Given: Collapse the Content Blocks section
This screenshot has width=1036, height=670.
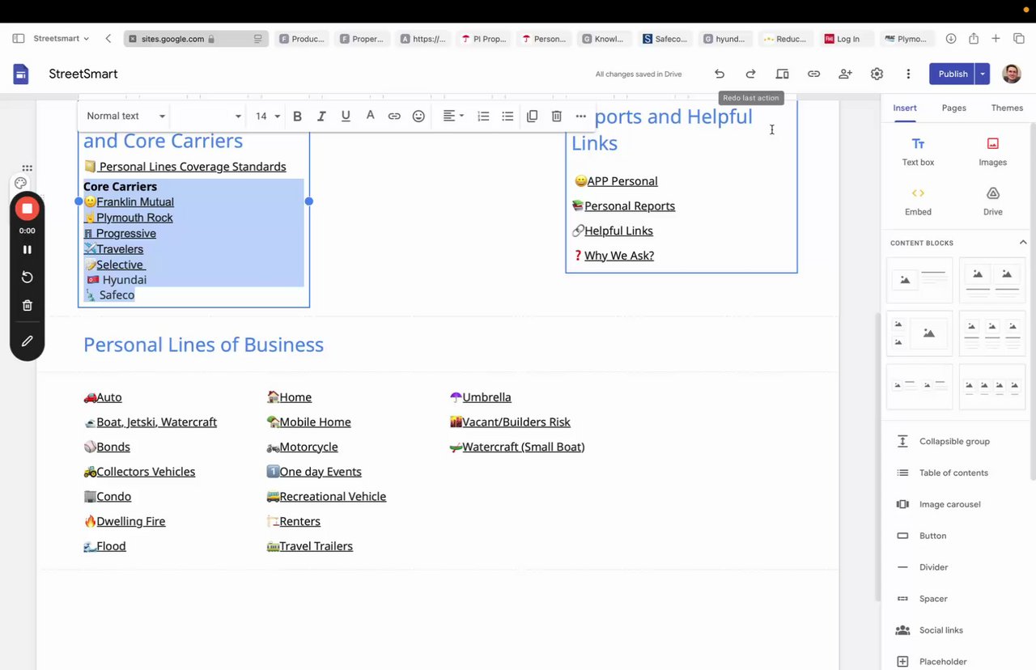Looking at the screenshot, I should pyautogui.click(x=1023, y=243).
